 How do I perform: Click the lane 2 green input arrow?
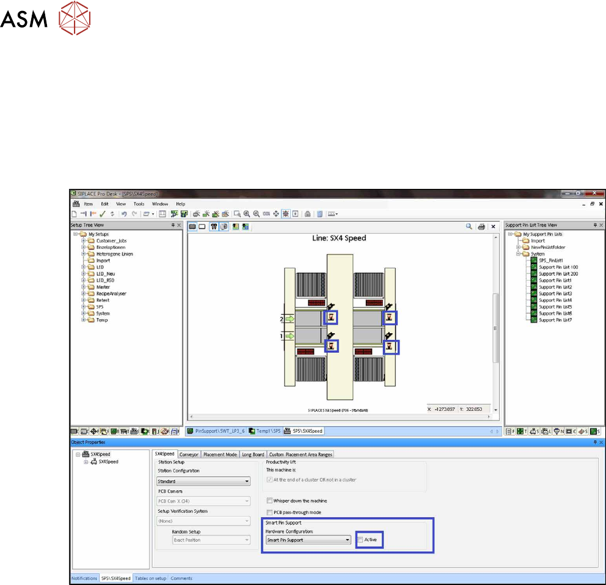(290, 319)
